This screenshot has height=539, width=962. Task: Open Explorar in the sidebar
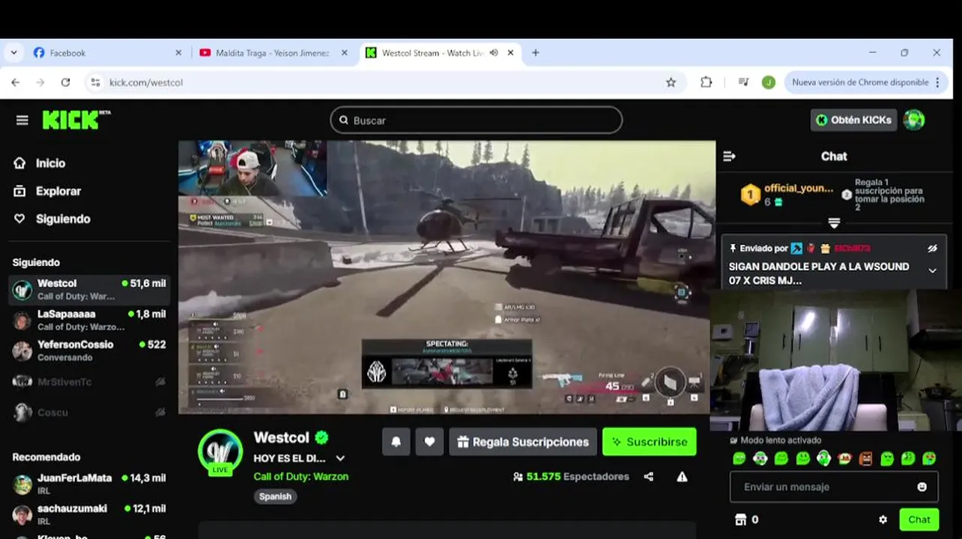click(x=58, y=191)
